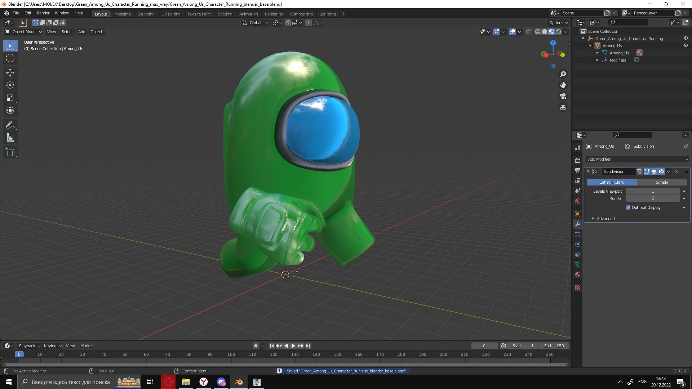Add a new collection in the outliner
The height and width of the screenshot is (389, 692).
tap(685, 22)
